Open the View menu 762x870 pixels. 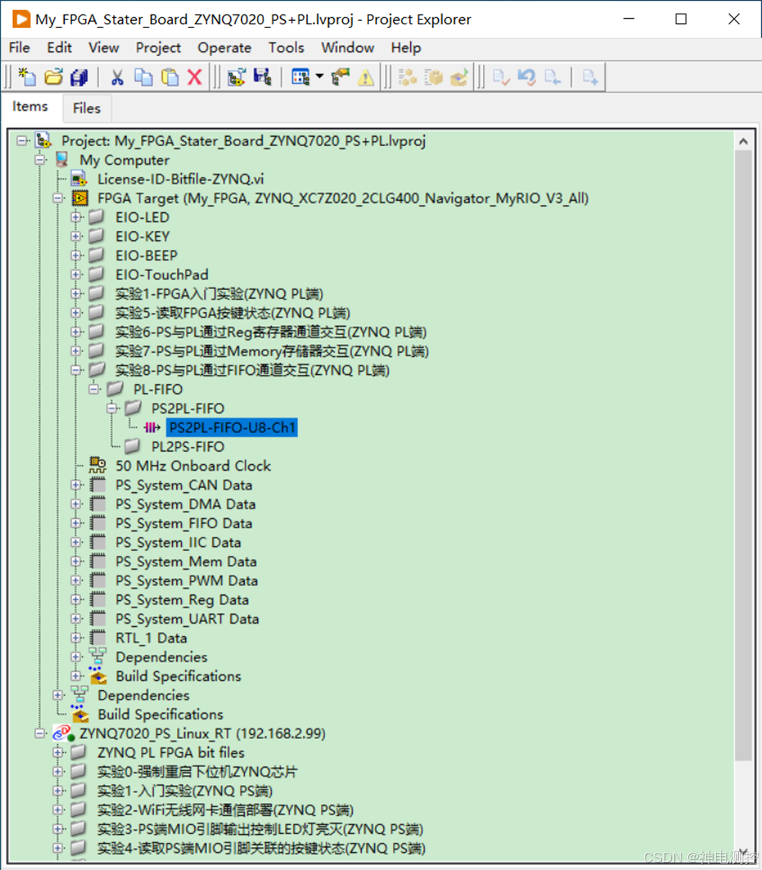[104, 47]
